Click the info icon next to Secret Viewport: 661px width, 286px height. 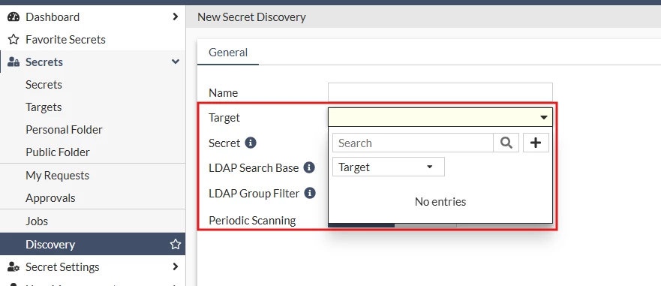(x=251, y=143)
